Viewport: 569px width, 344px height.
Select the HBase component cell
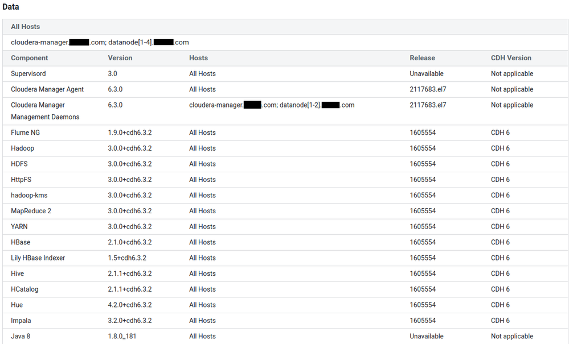pos(21,242)
